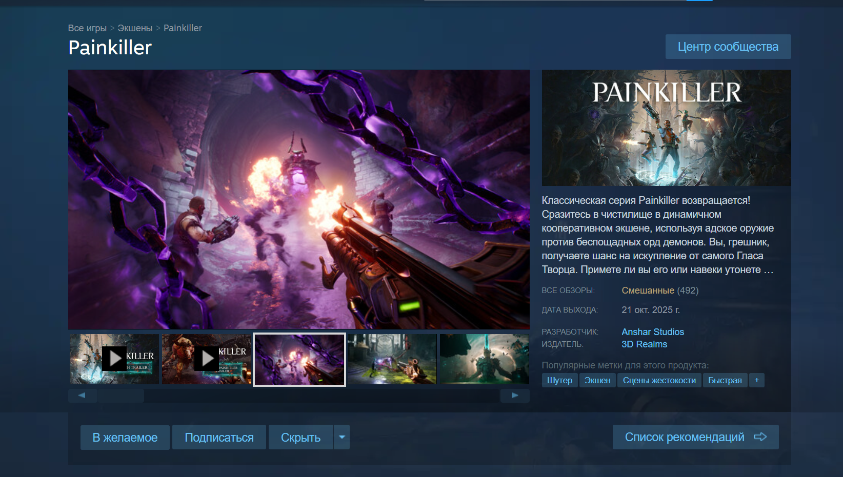Click the game description text starting with Классическая серия
This screenshot has width=843, height=477.
(658, 235)
